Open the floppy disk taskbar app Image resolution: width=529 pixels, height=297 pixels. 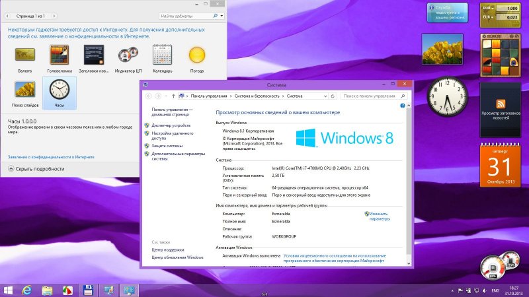(88, 290)
